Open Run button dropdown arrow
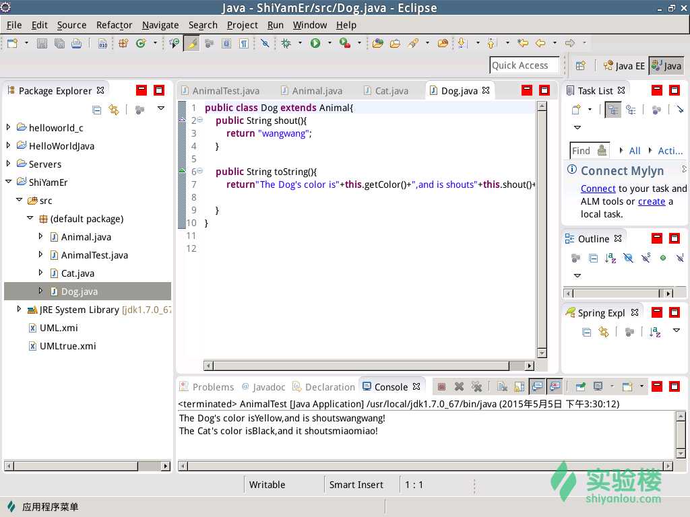 point(330,42)
